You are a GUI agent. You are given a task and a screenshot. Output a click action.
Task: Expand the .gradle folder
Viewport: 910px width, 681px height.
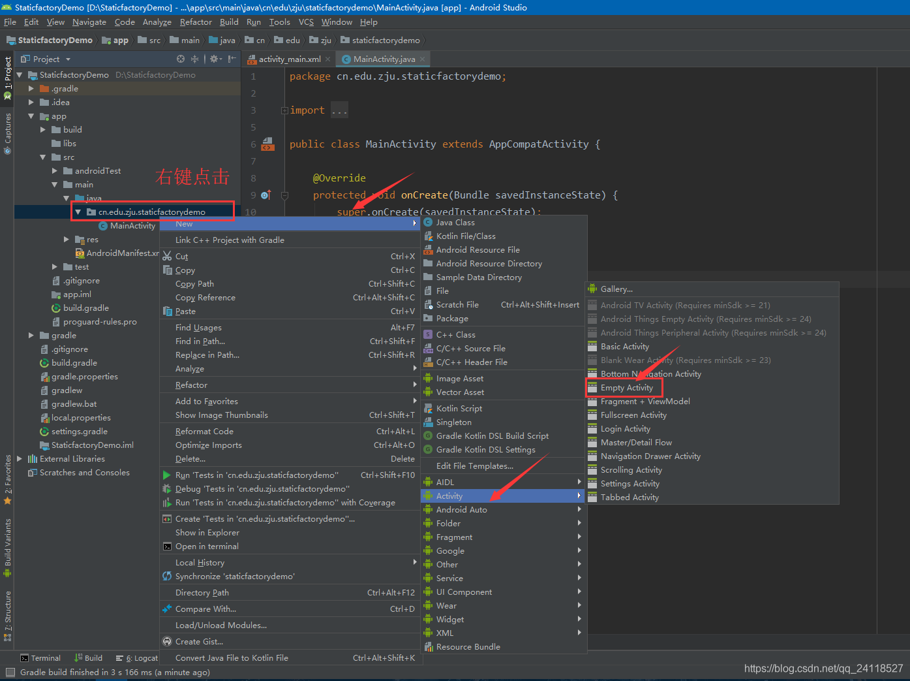point(31,89)
